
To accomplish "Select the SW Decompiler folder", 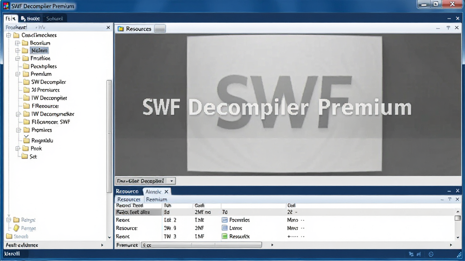I will click(49, 82).
